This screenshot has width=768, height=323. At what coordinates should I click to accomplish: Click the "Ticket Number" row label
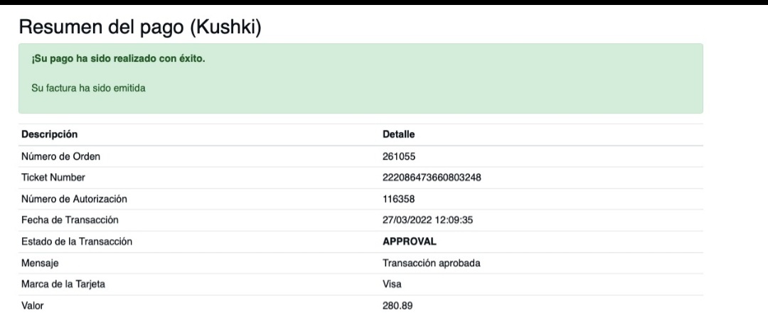tap(53, 177)
